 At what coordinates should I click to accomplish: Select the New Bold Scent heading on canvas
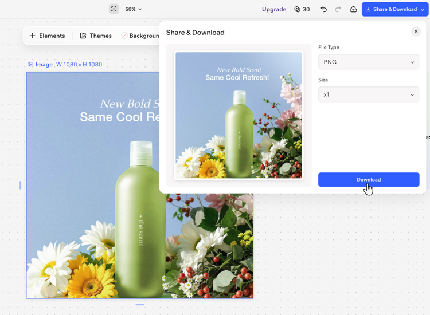click(130, 104)
